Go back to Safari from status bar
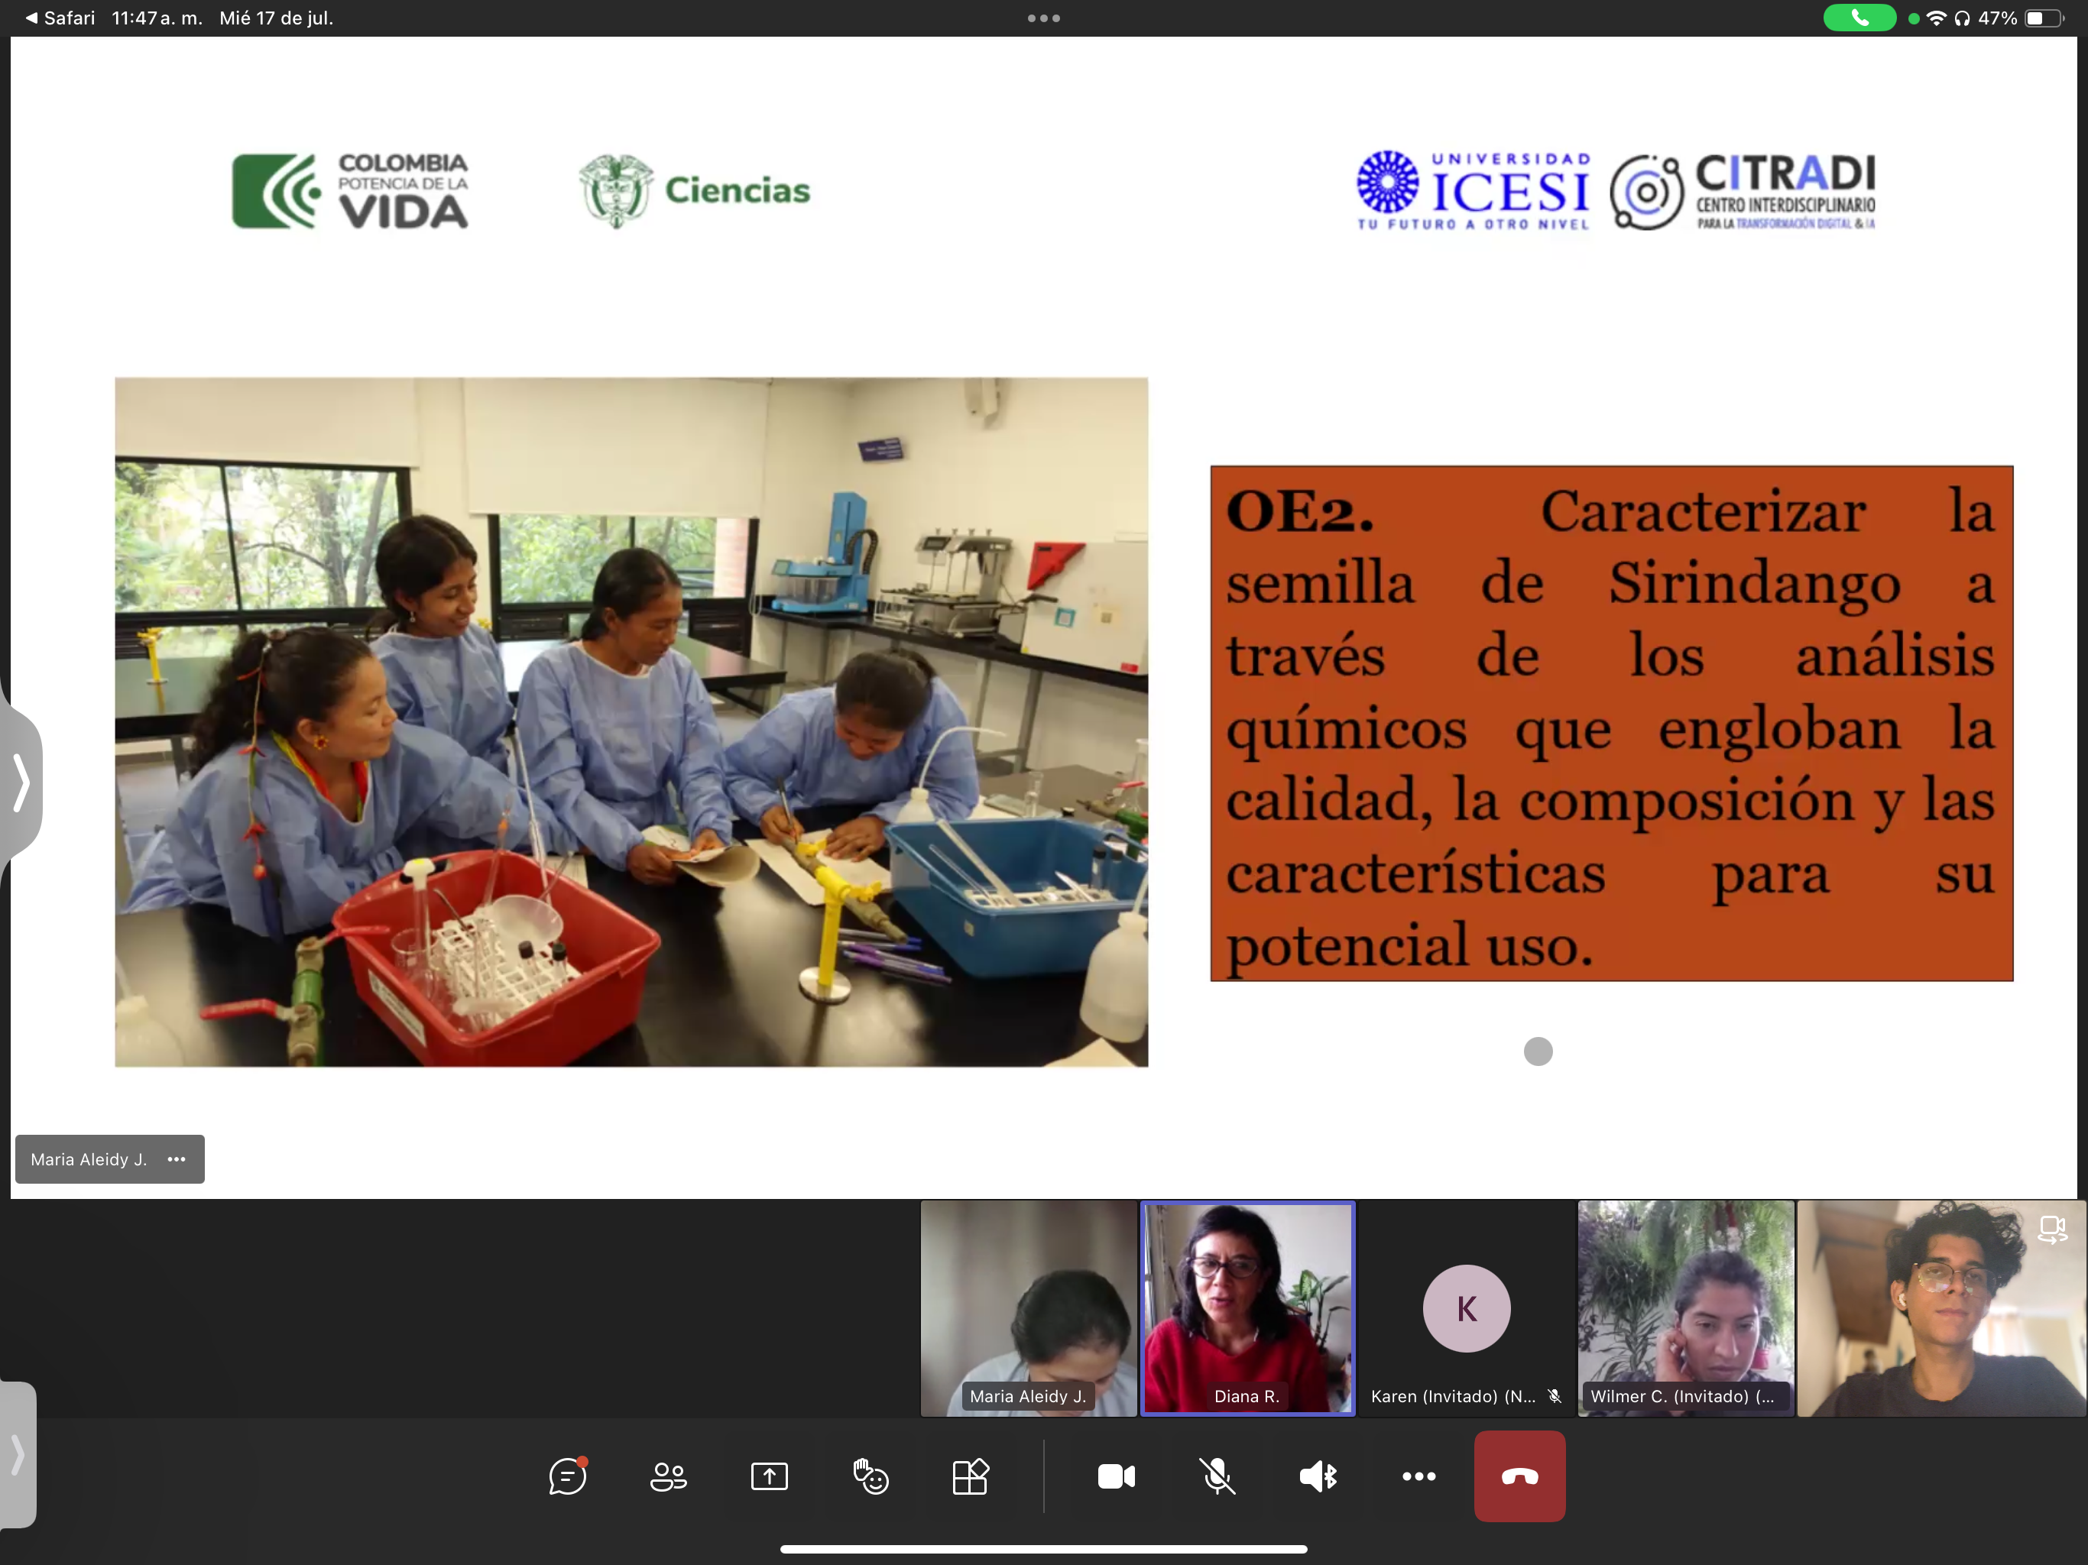Screen dimensions: 2088x1565 60,18
